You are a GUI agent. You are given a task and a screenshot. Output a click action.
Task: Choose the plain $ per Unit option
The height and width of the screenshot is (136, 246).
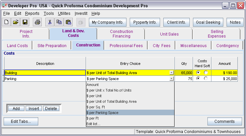tap(130, 96)
